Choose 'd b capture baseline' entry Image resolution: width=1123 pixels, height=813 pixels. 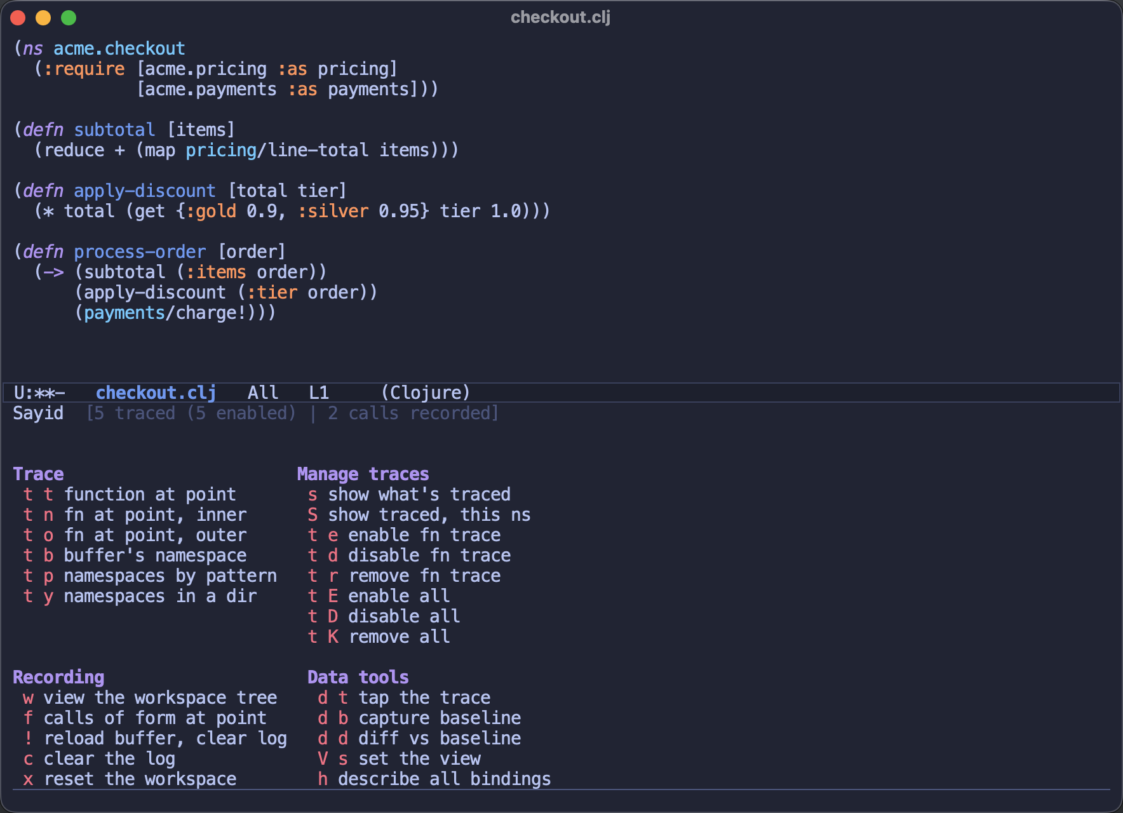tap(419, 718)
